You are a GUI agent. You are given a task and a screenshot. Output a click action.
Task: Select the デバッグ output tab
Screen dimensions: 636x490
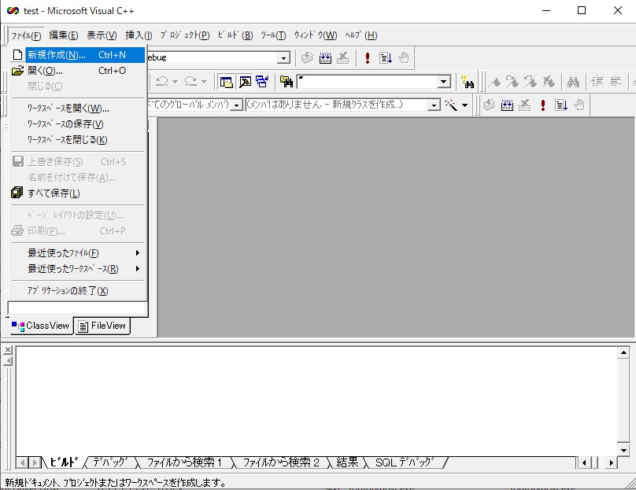pos(110,462)
